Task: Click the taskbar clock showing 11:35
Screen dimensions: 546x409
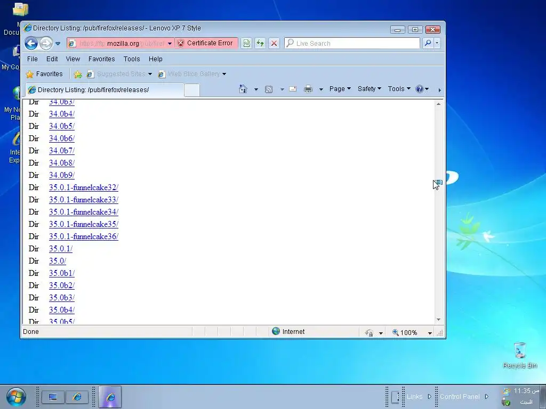Action: tap(526, 391)
